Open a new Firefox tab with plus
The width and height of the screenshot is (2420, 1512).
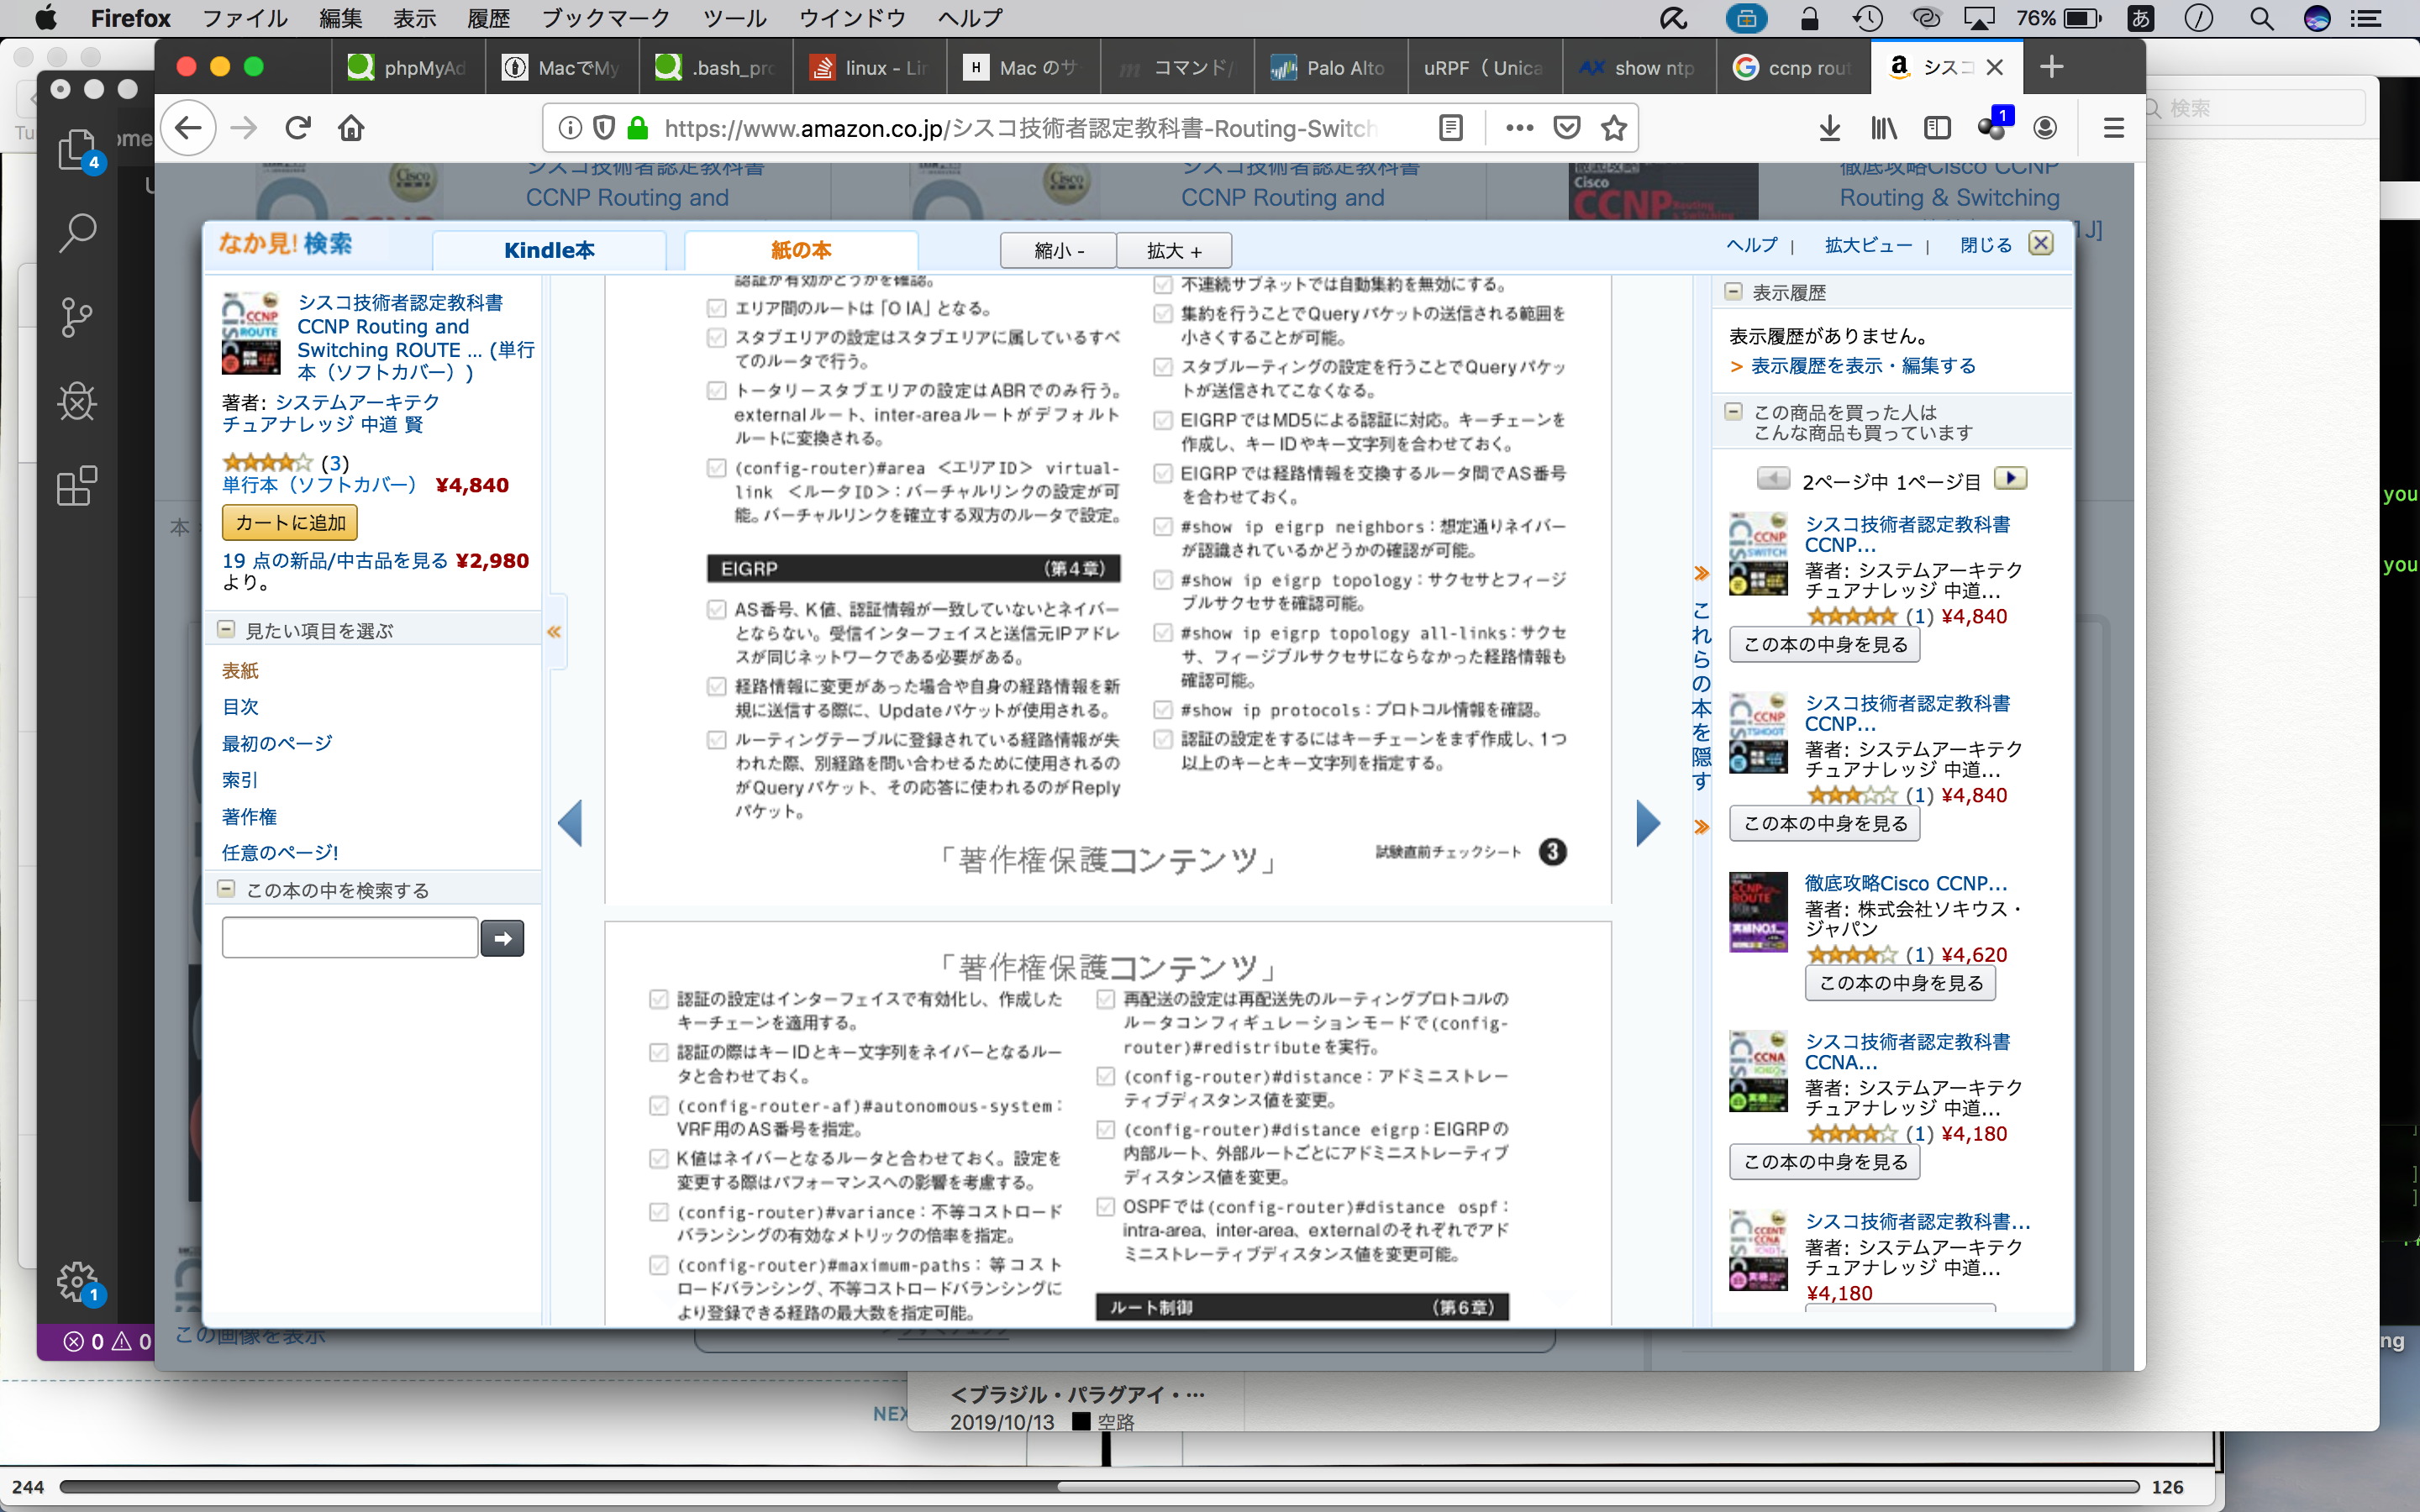coord(2051,67)
